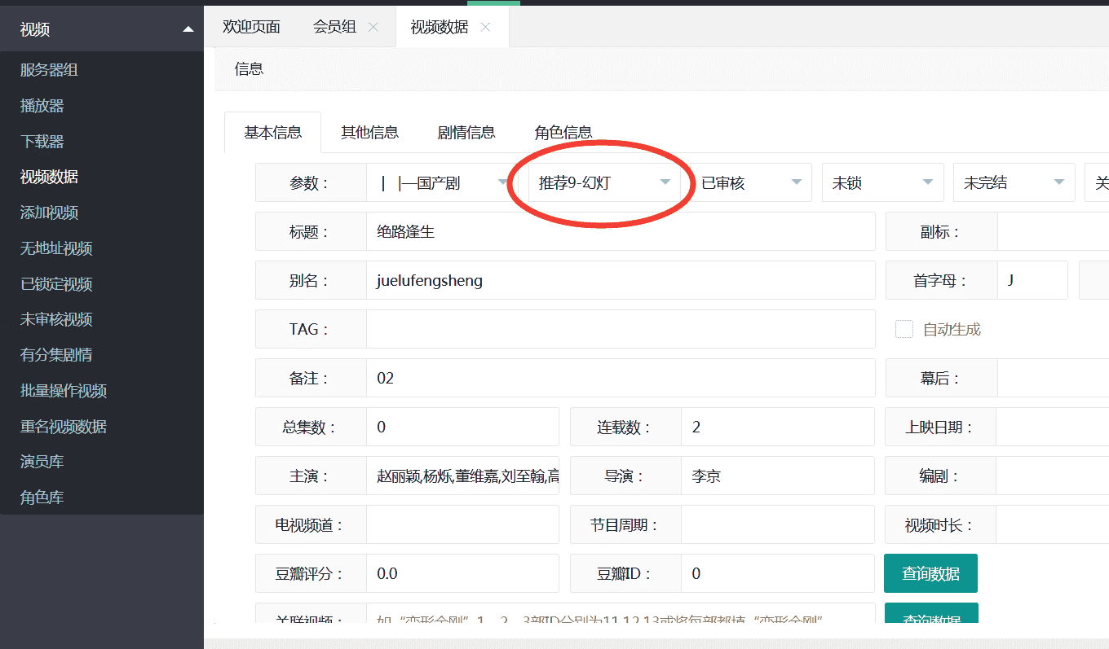Switch to the 角色信息 tab

[564, 131]
